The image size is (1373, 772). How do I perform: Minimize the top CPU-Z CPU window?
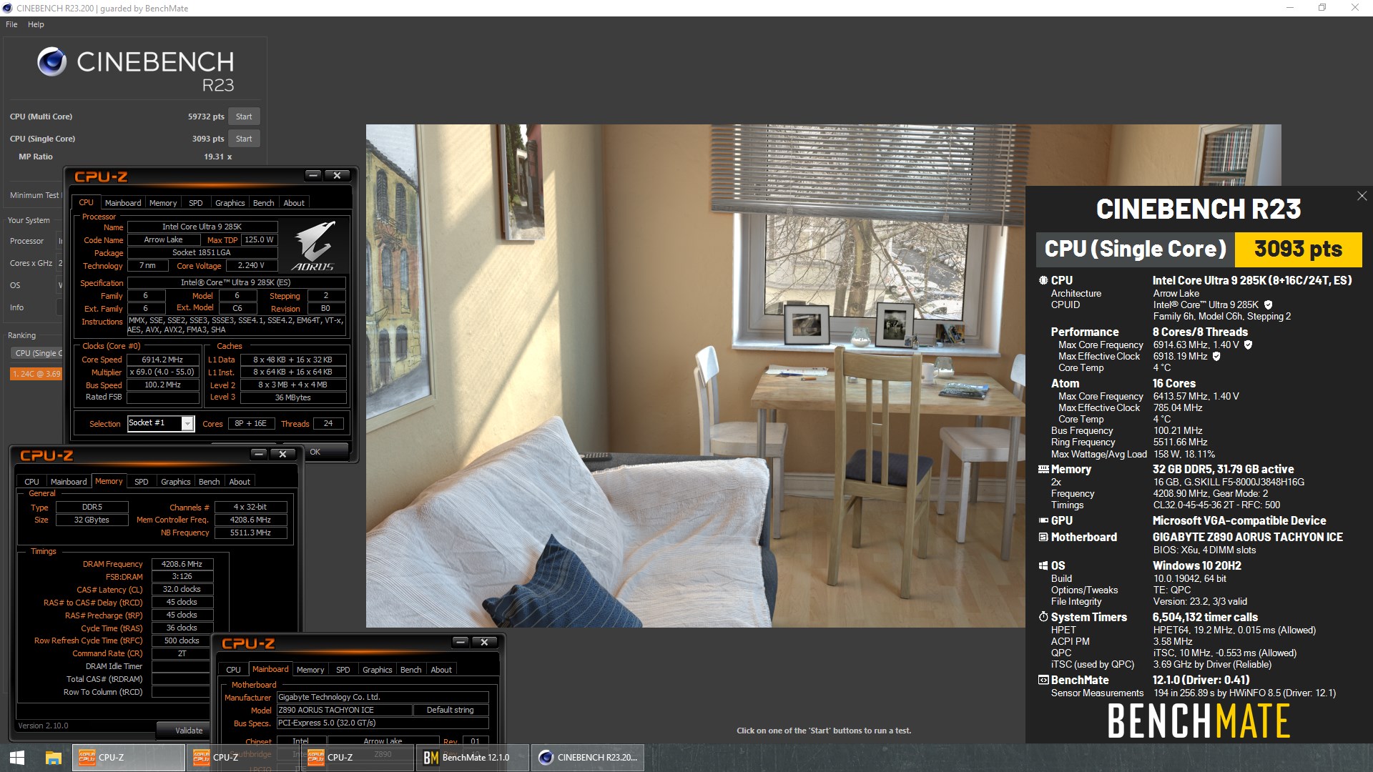tap(313, 175)
